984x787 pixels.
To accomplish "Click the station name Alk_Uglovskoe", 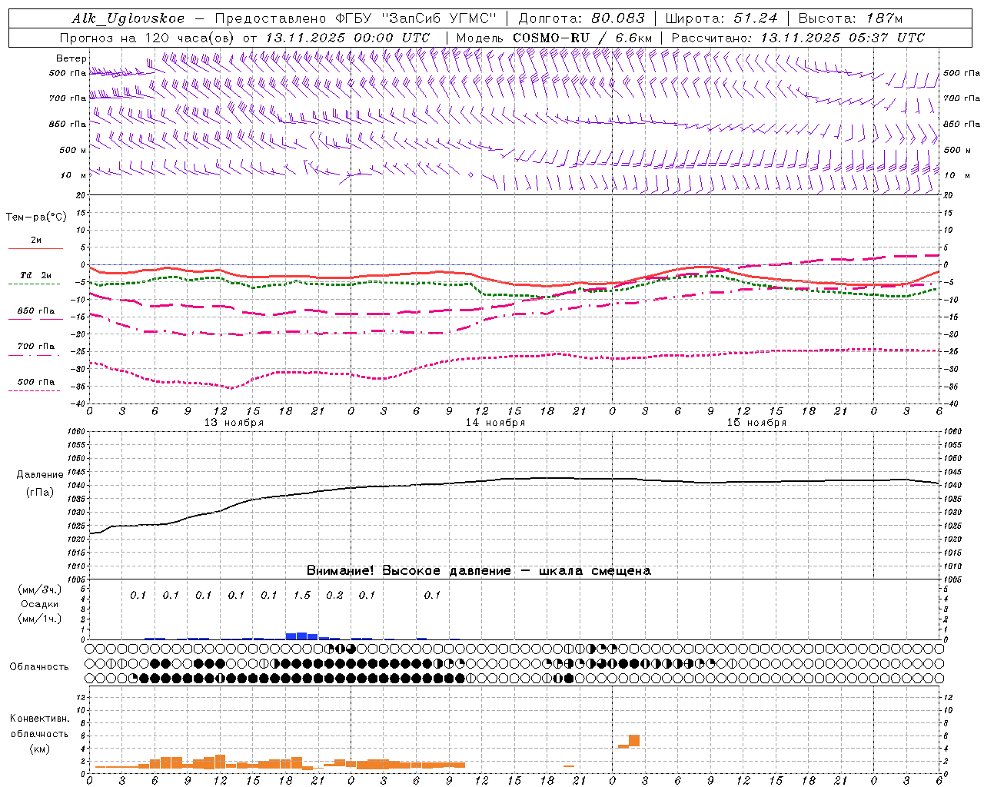I will click(x=128, y=18).
